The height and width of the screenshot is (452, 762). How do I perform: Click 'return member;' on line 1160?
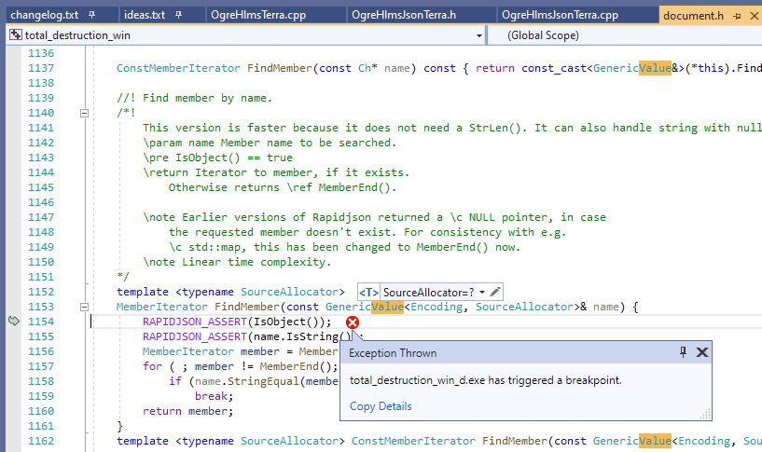click(188, 411)
